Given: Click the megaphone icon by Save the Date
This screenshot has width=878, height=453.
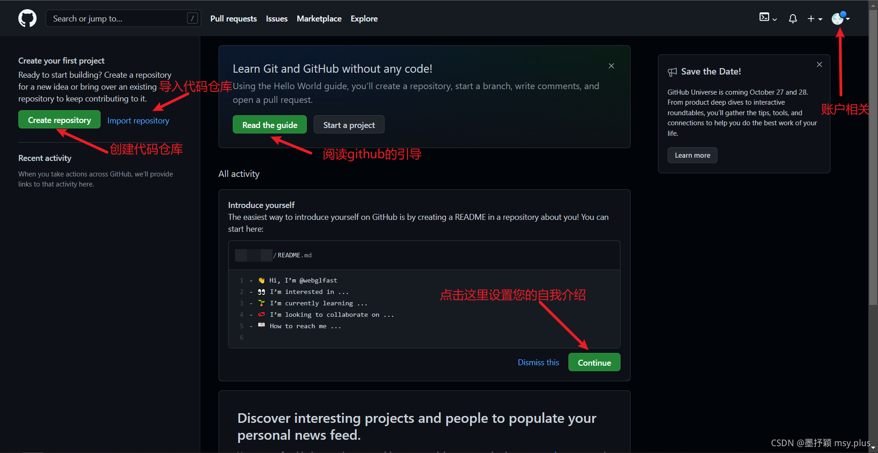Looking at the screenshot, I should coord(672,72).
